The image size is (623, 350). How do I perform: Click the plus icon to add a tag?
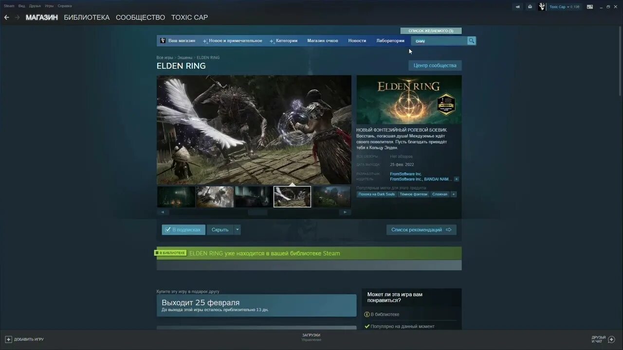[x=454, y=194]
